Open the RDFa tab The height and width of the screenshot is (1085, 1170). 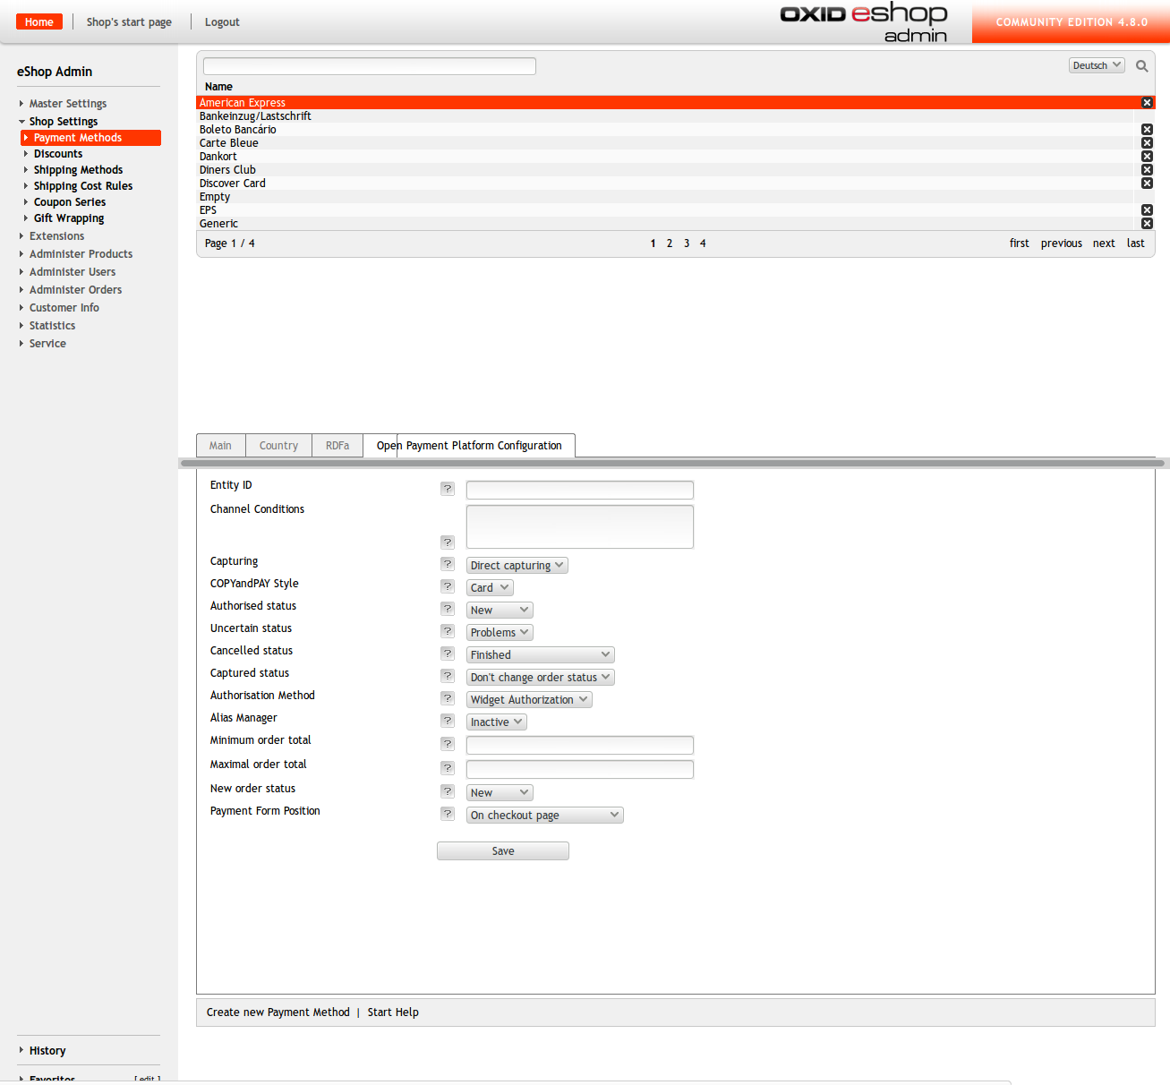pos(337,446)
